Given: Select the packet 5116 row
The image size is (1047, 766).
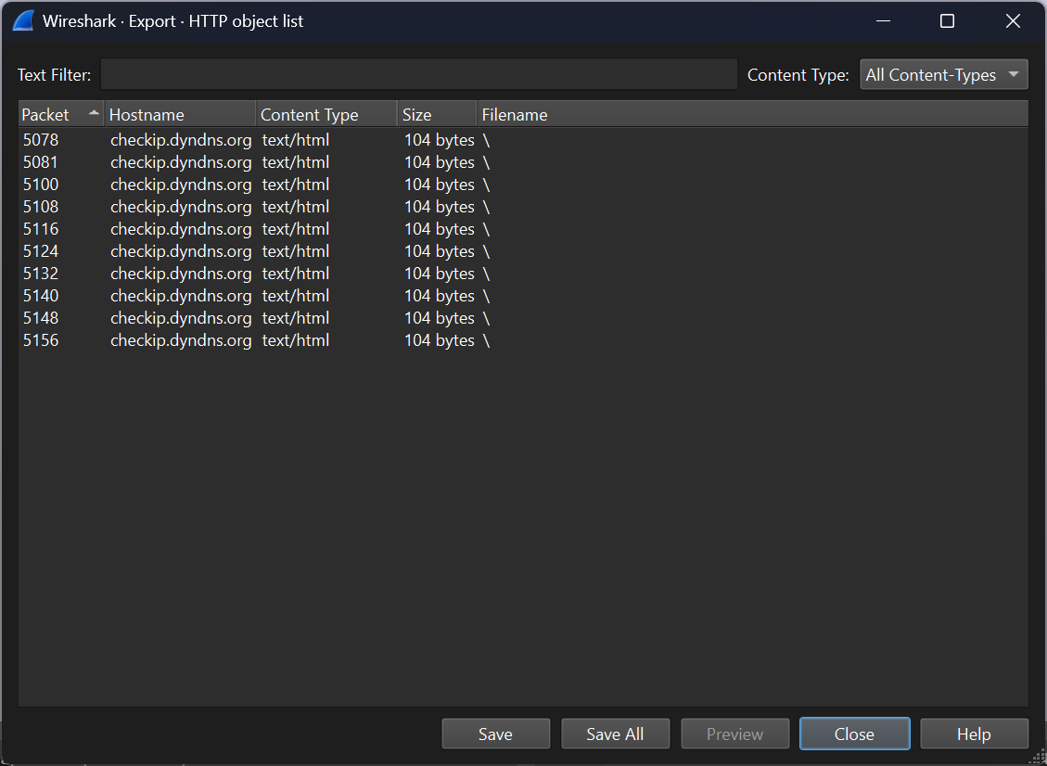Looking at the screenshot, I should click(x=523, y=229).
